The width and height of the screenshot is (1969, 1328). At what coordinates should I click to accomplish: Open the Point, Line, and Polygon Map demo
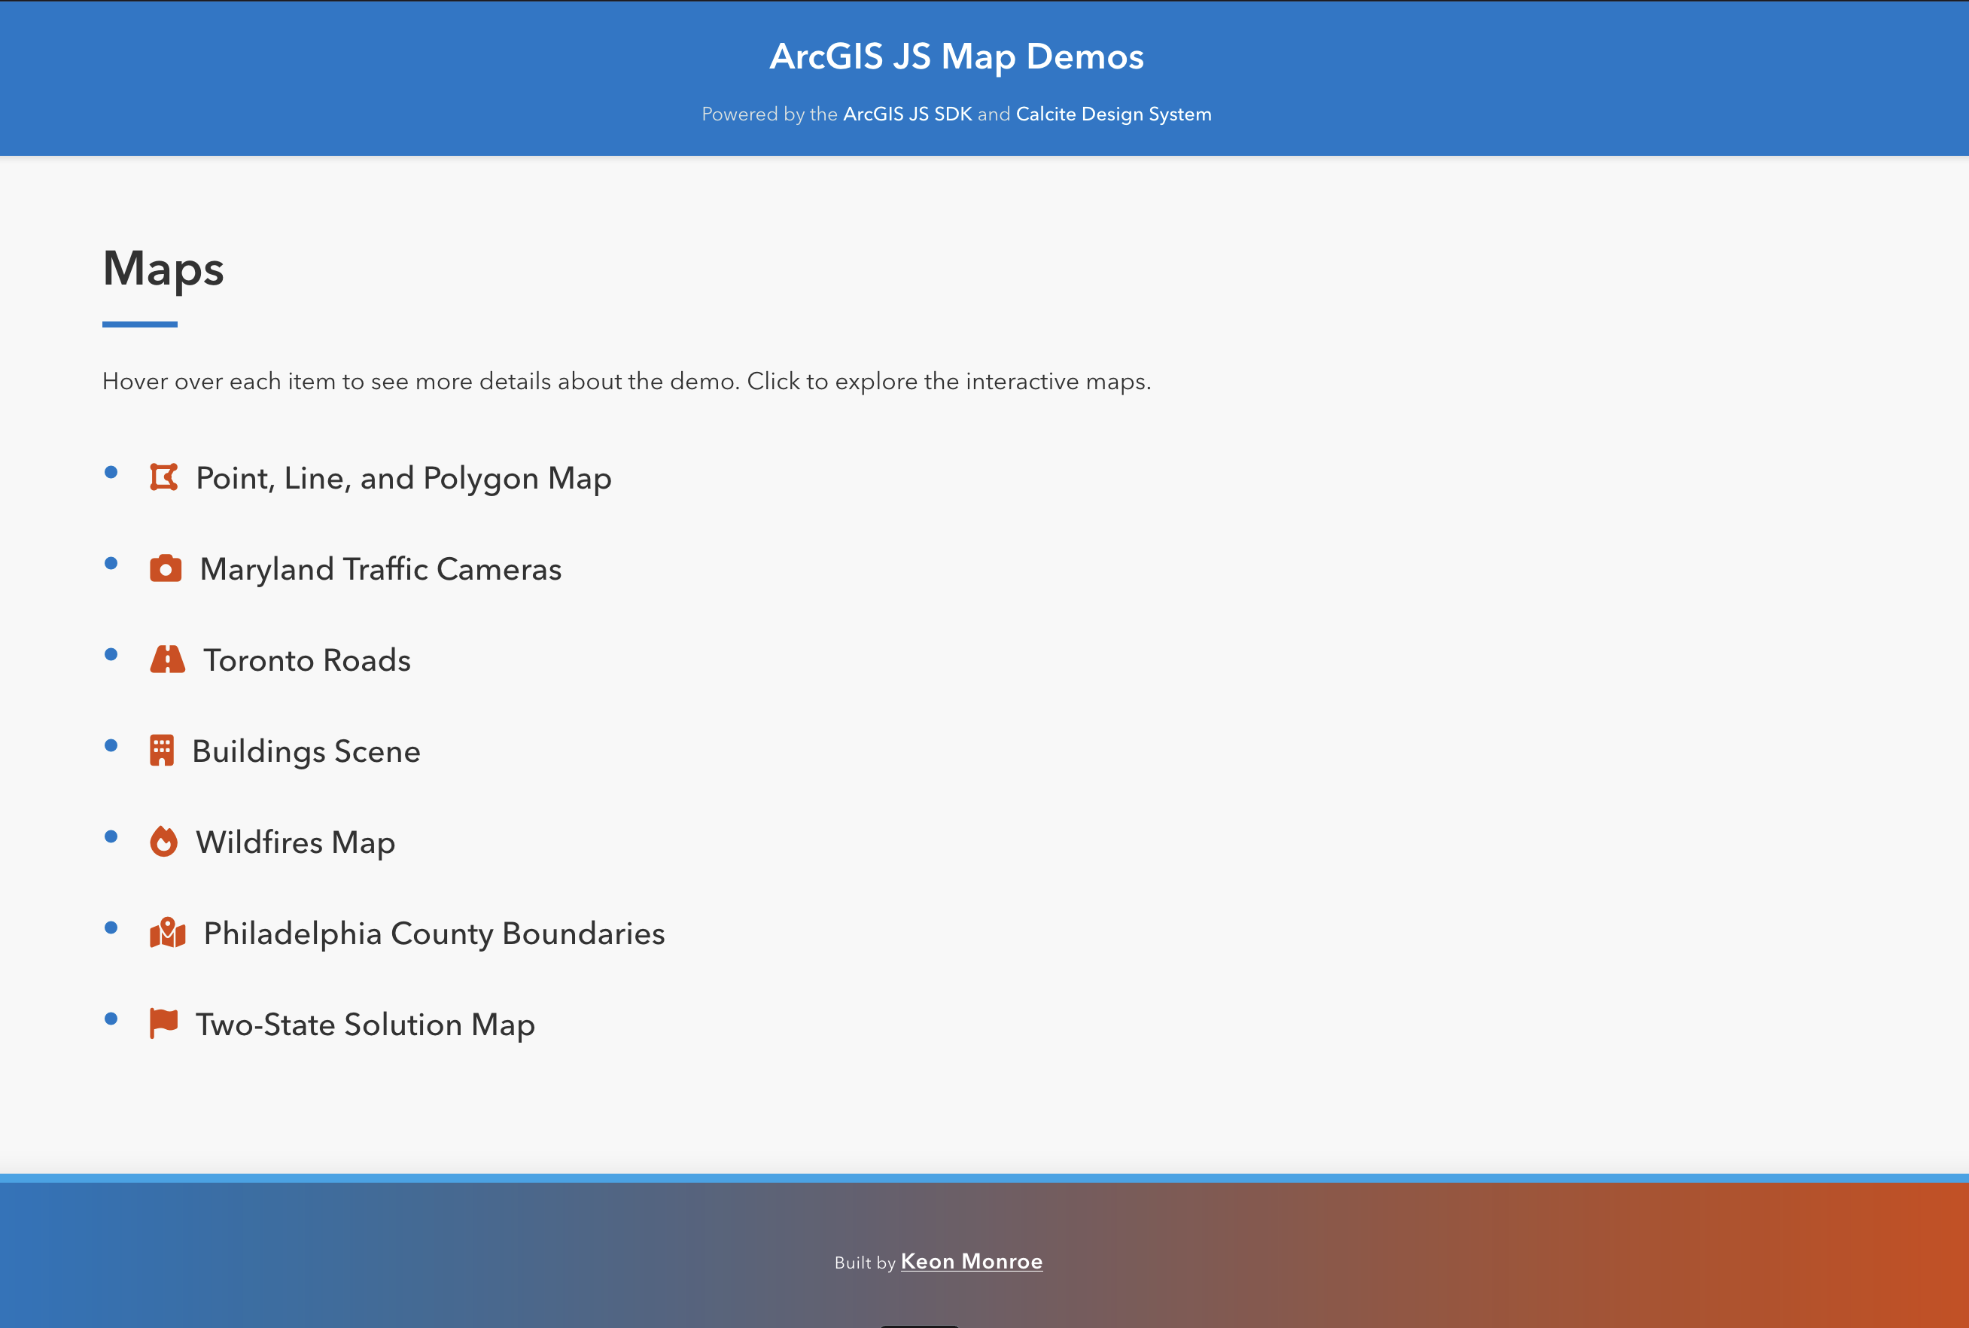pyautogui.click(x=403, y=477)
